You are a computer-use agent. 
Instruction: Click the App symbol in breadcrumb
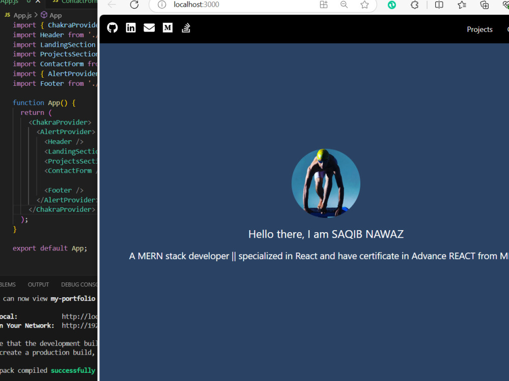[x=51, y=15]
